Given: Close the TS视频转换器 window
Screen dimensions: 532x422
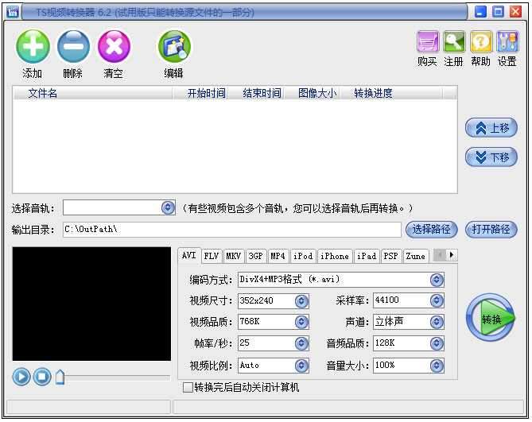Looking at the screenshot, I should [x=516, y=12].
